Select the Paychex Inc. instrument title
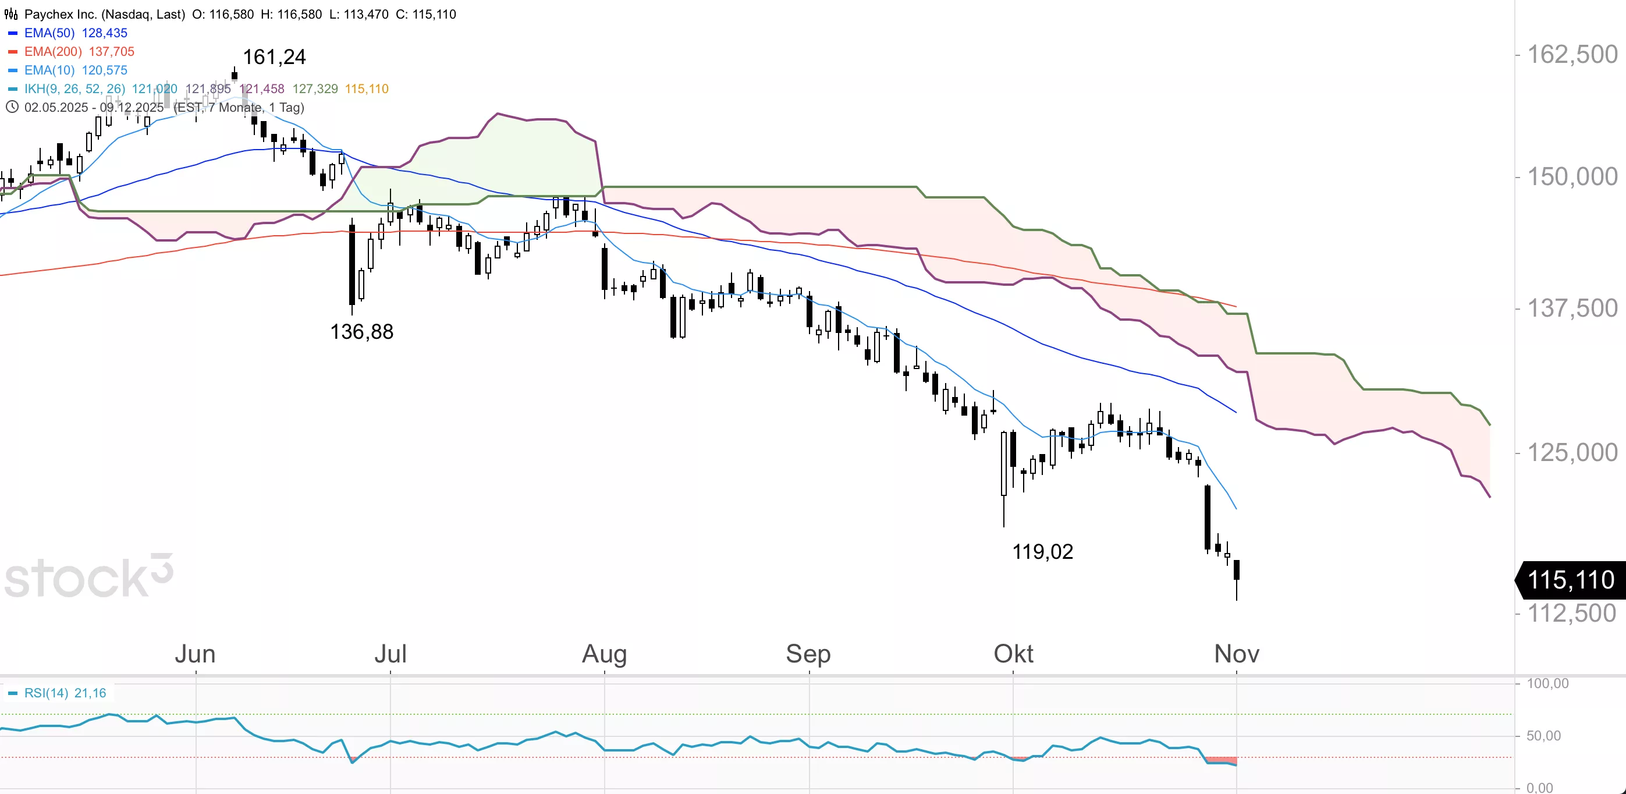The image size is (1626, 794). click(104, 14)
